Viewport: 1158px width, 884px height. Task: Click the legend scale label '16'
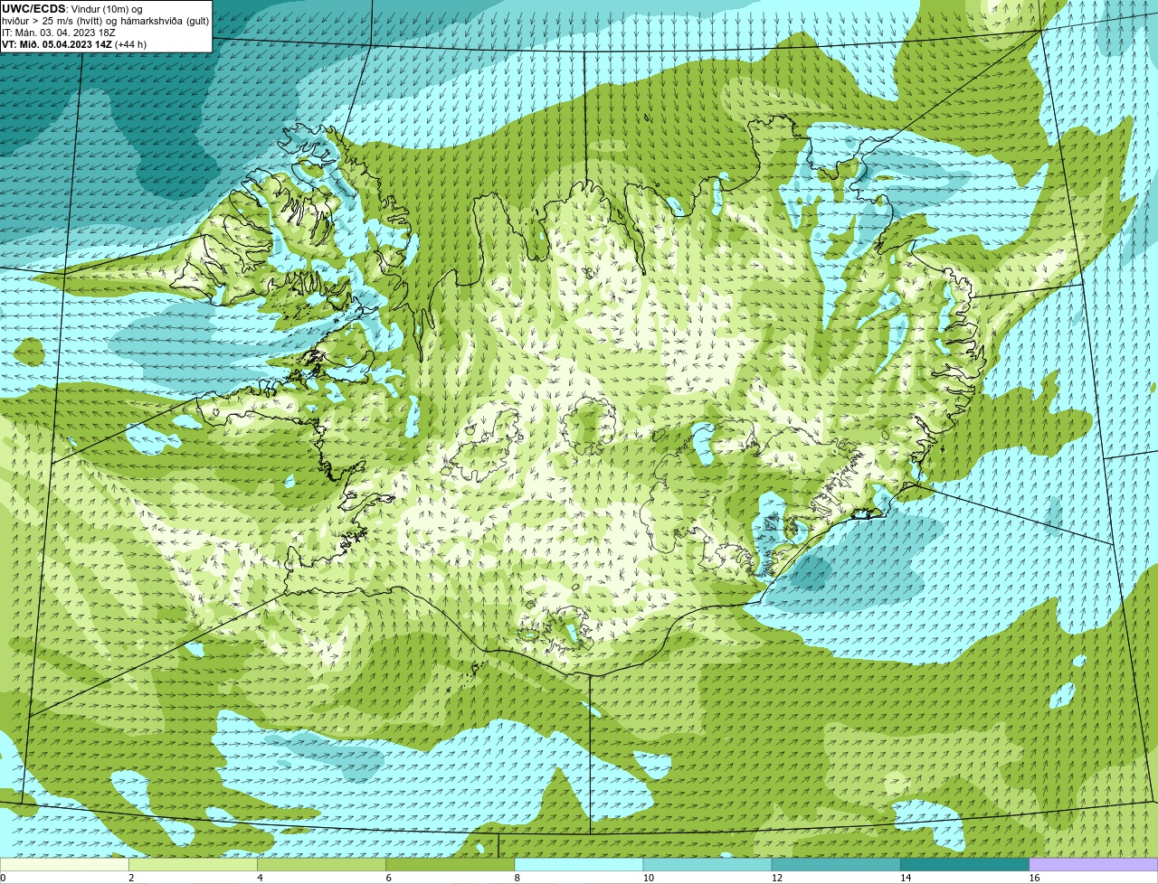(1034, 878)
